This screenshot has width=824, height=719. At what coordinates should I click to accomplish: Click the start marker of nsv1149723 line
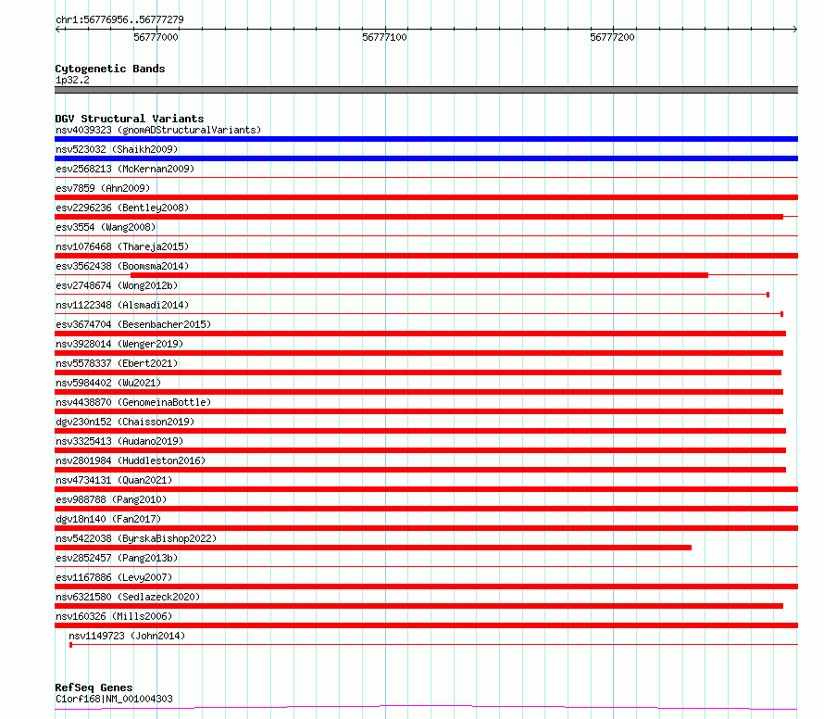tap(70, 645)
